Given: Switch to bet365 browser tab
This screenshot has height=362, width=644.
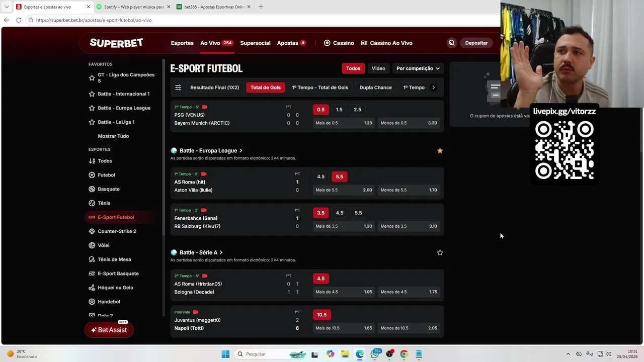Looking at the screenshot, I should 214,7.
